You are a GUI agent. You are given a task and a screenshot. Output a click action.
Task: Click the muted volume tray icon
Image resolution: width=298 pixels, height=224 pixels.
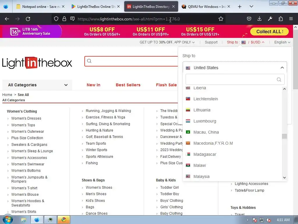tap(269, 220)
